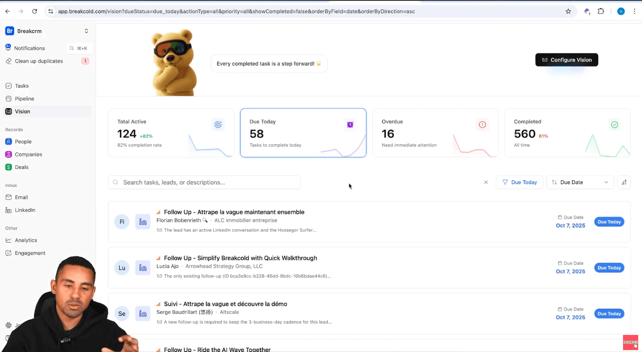Open the browser extensions puzzle icon
The image size is (642, 352).
coord(601,11)
